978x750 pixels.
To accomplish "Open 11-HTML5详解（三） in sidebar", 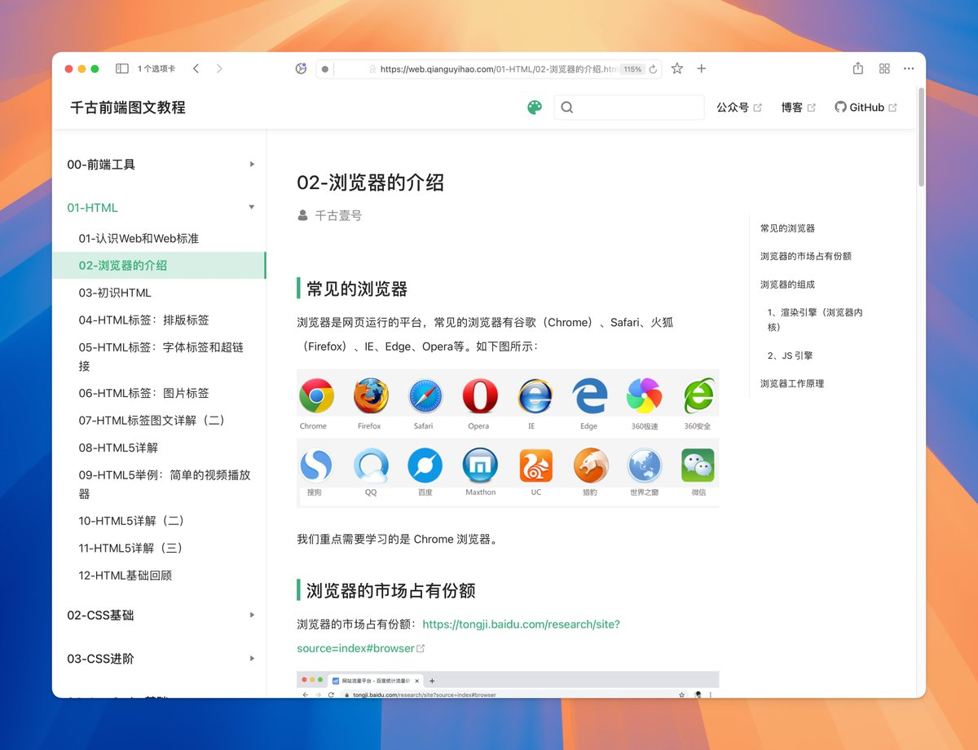I will pyautogui.click(x=131, y=549).
